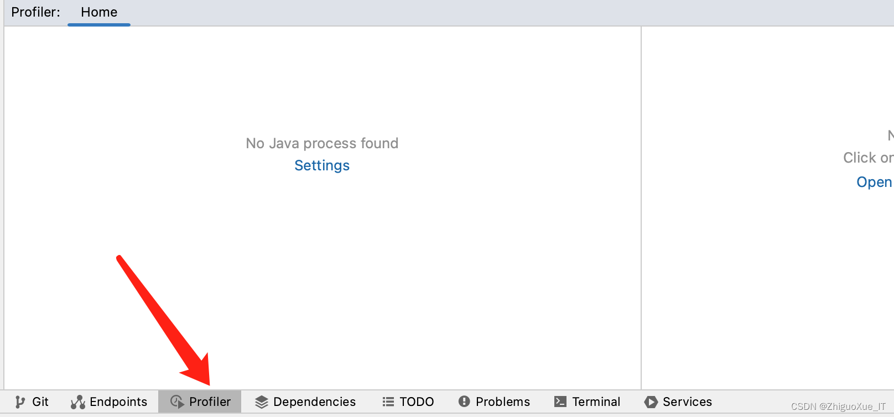Open the Git tool window
The image size is (894, 417).
coord(32,402)
